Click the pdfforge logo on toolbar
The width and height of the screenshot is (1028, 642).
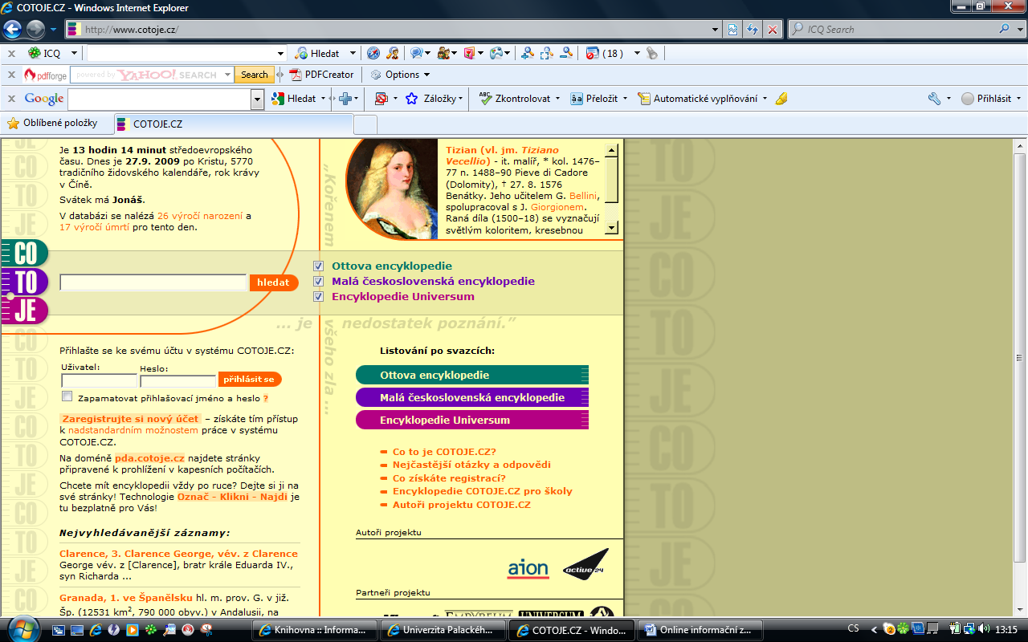(45, 75)
